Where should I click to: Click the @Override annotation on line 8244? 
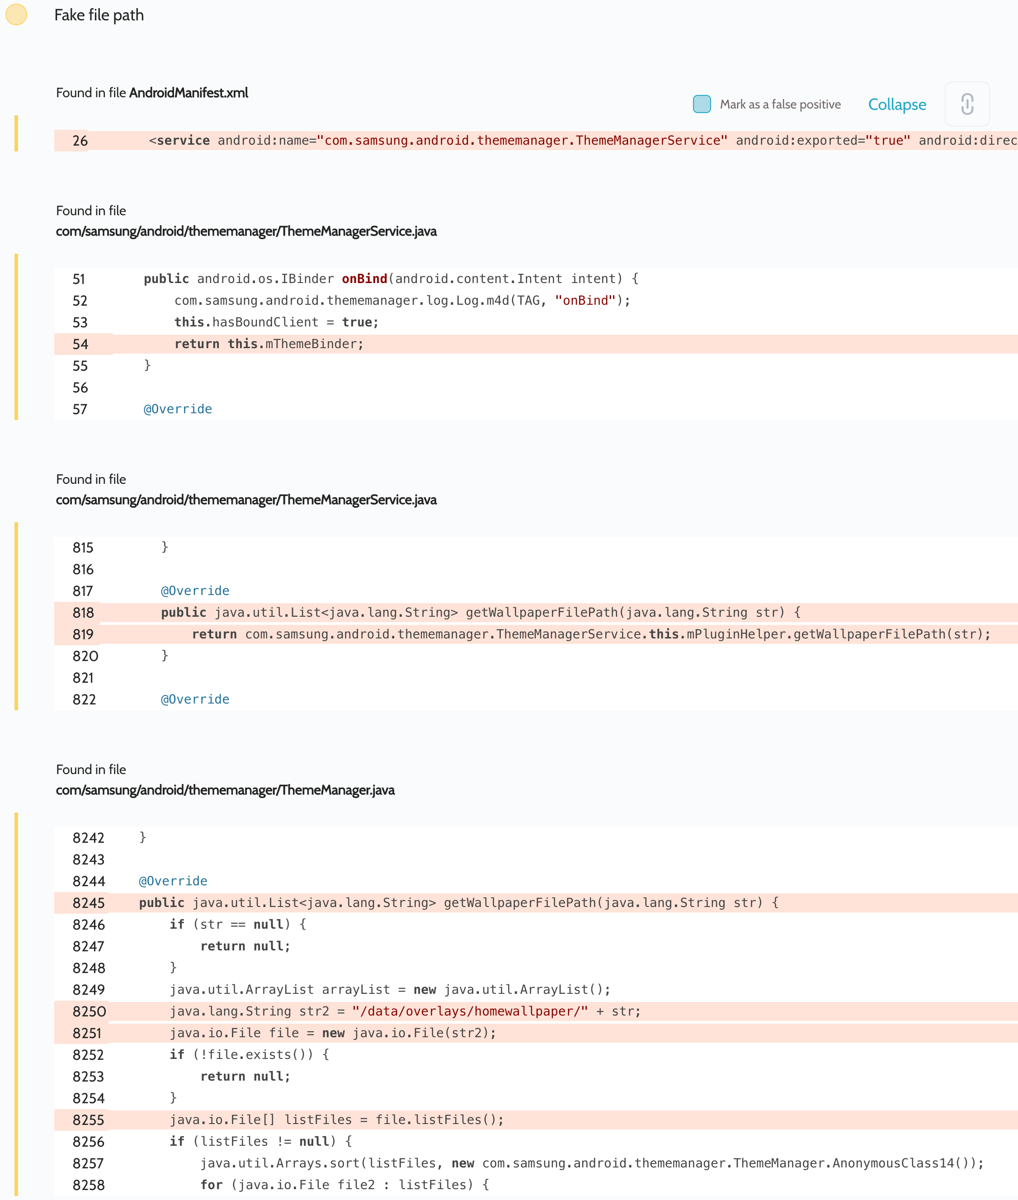click(x=173, y=881)
